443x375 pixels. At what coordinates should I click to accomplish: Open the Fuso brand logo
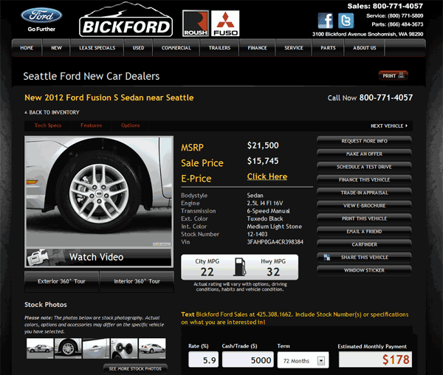click(225, 24)
